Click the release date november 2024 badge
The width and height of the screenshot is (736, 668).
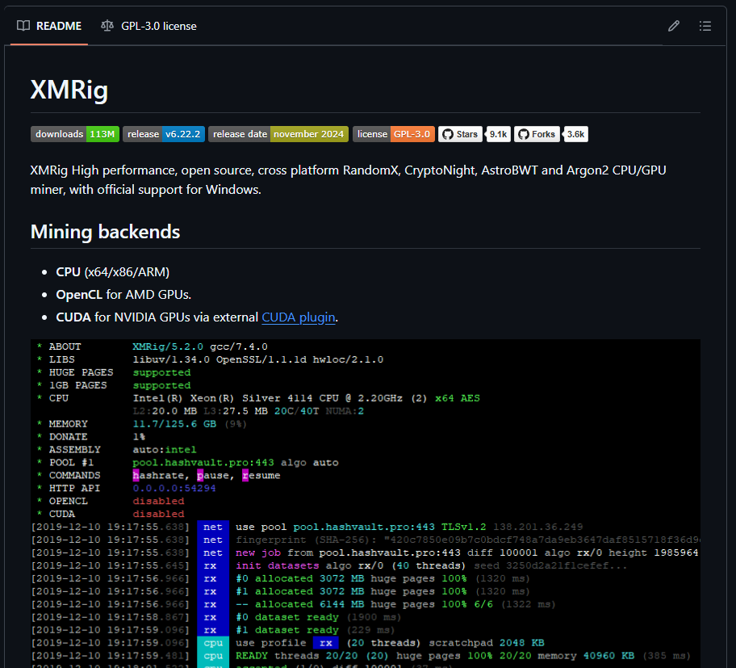[278, 134]
